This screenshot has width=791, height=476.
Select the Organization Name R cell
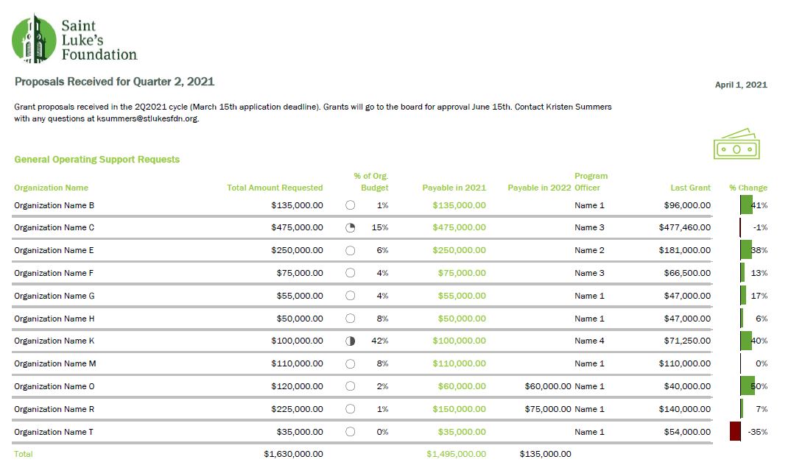point(55,409)
